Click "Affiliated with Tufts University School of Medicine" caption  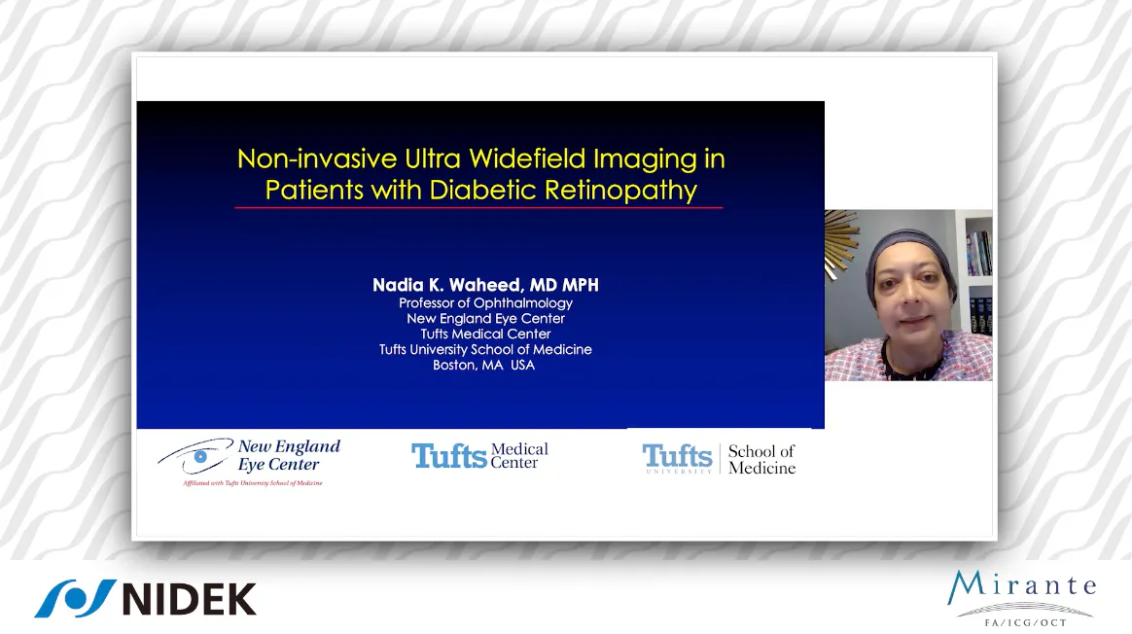click(253, 483)
